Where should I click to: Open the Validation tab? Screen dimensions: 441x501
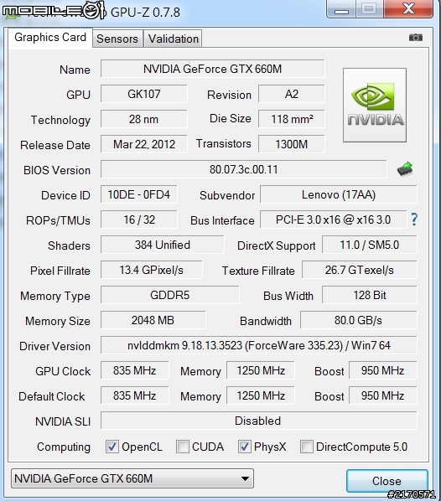(x=173, y=39)
